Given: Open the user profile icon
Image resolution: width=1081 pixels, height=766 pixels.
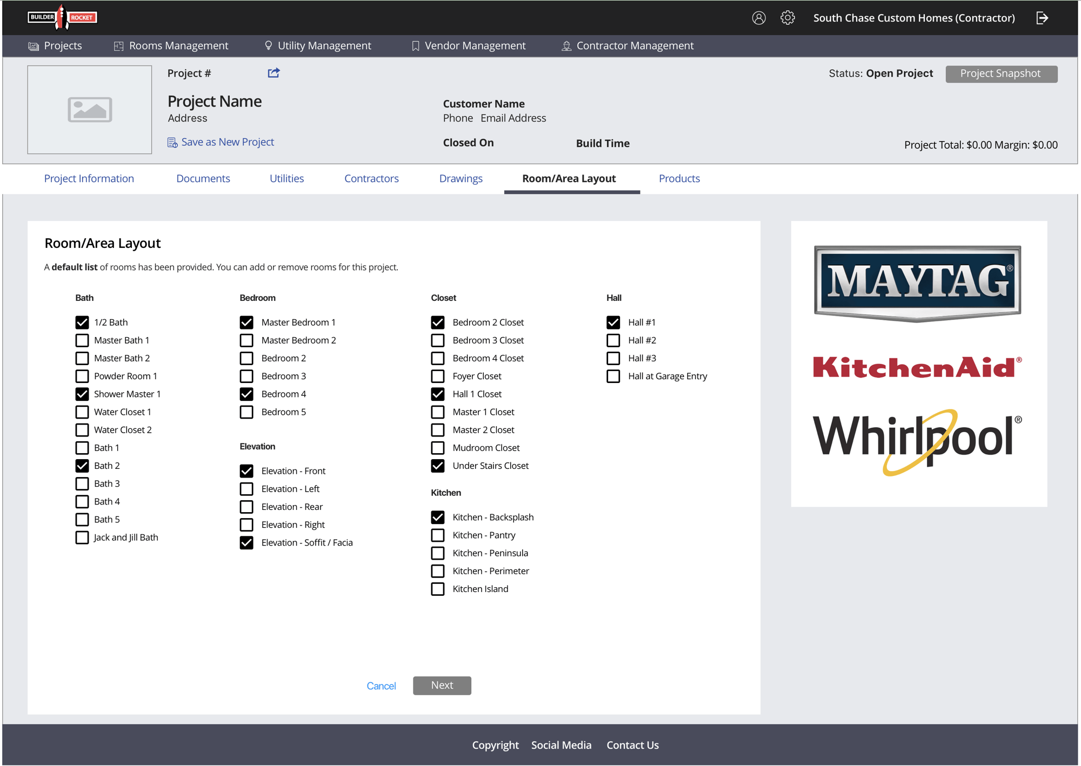Looking at the screenshot, I should [x=759, y=17].
